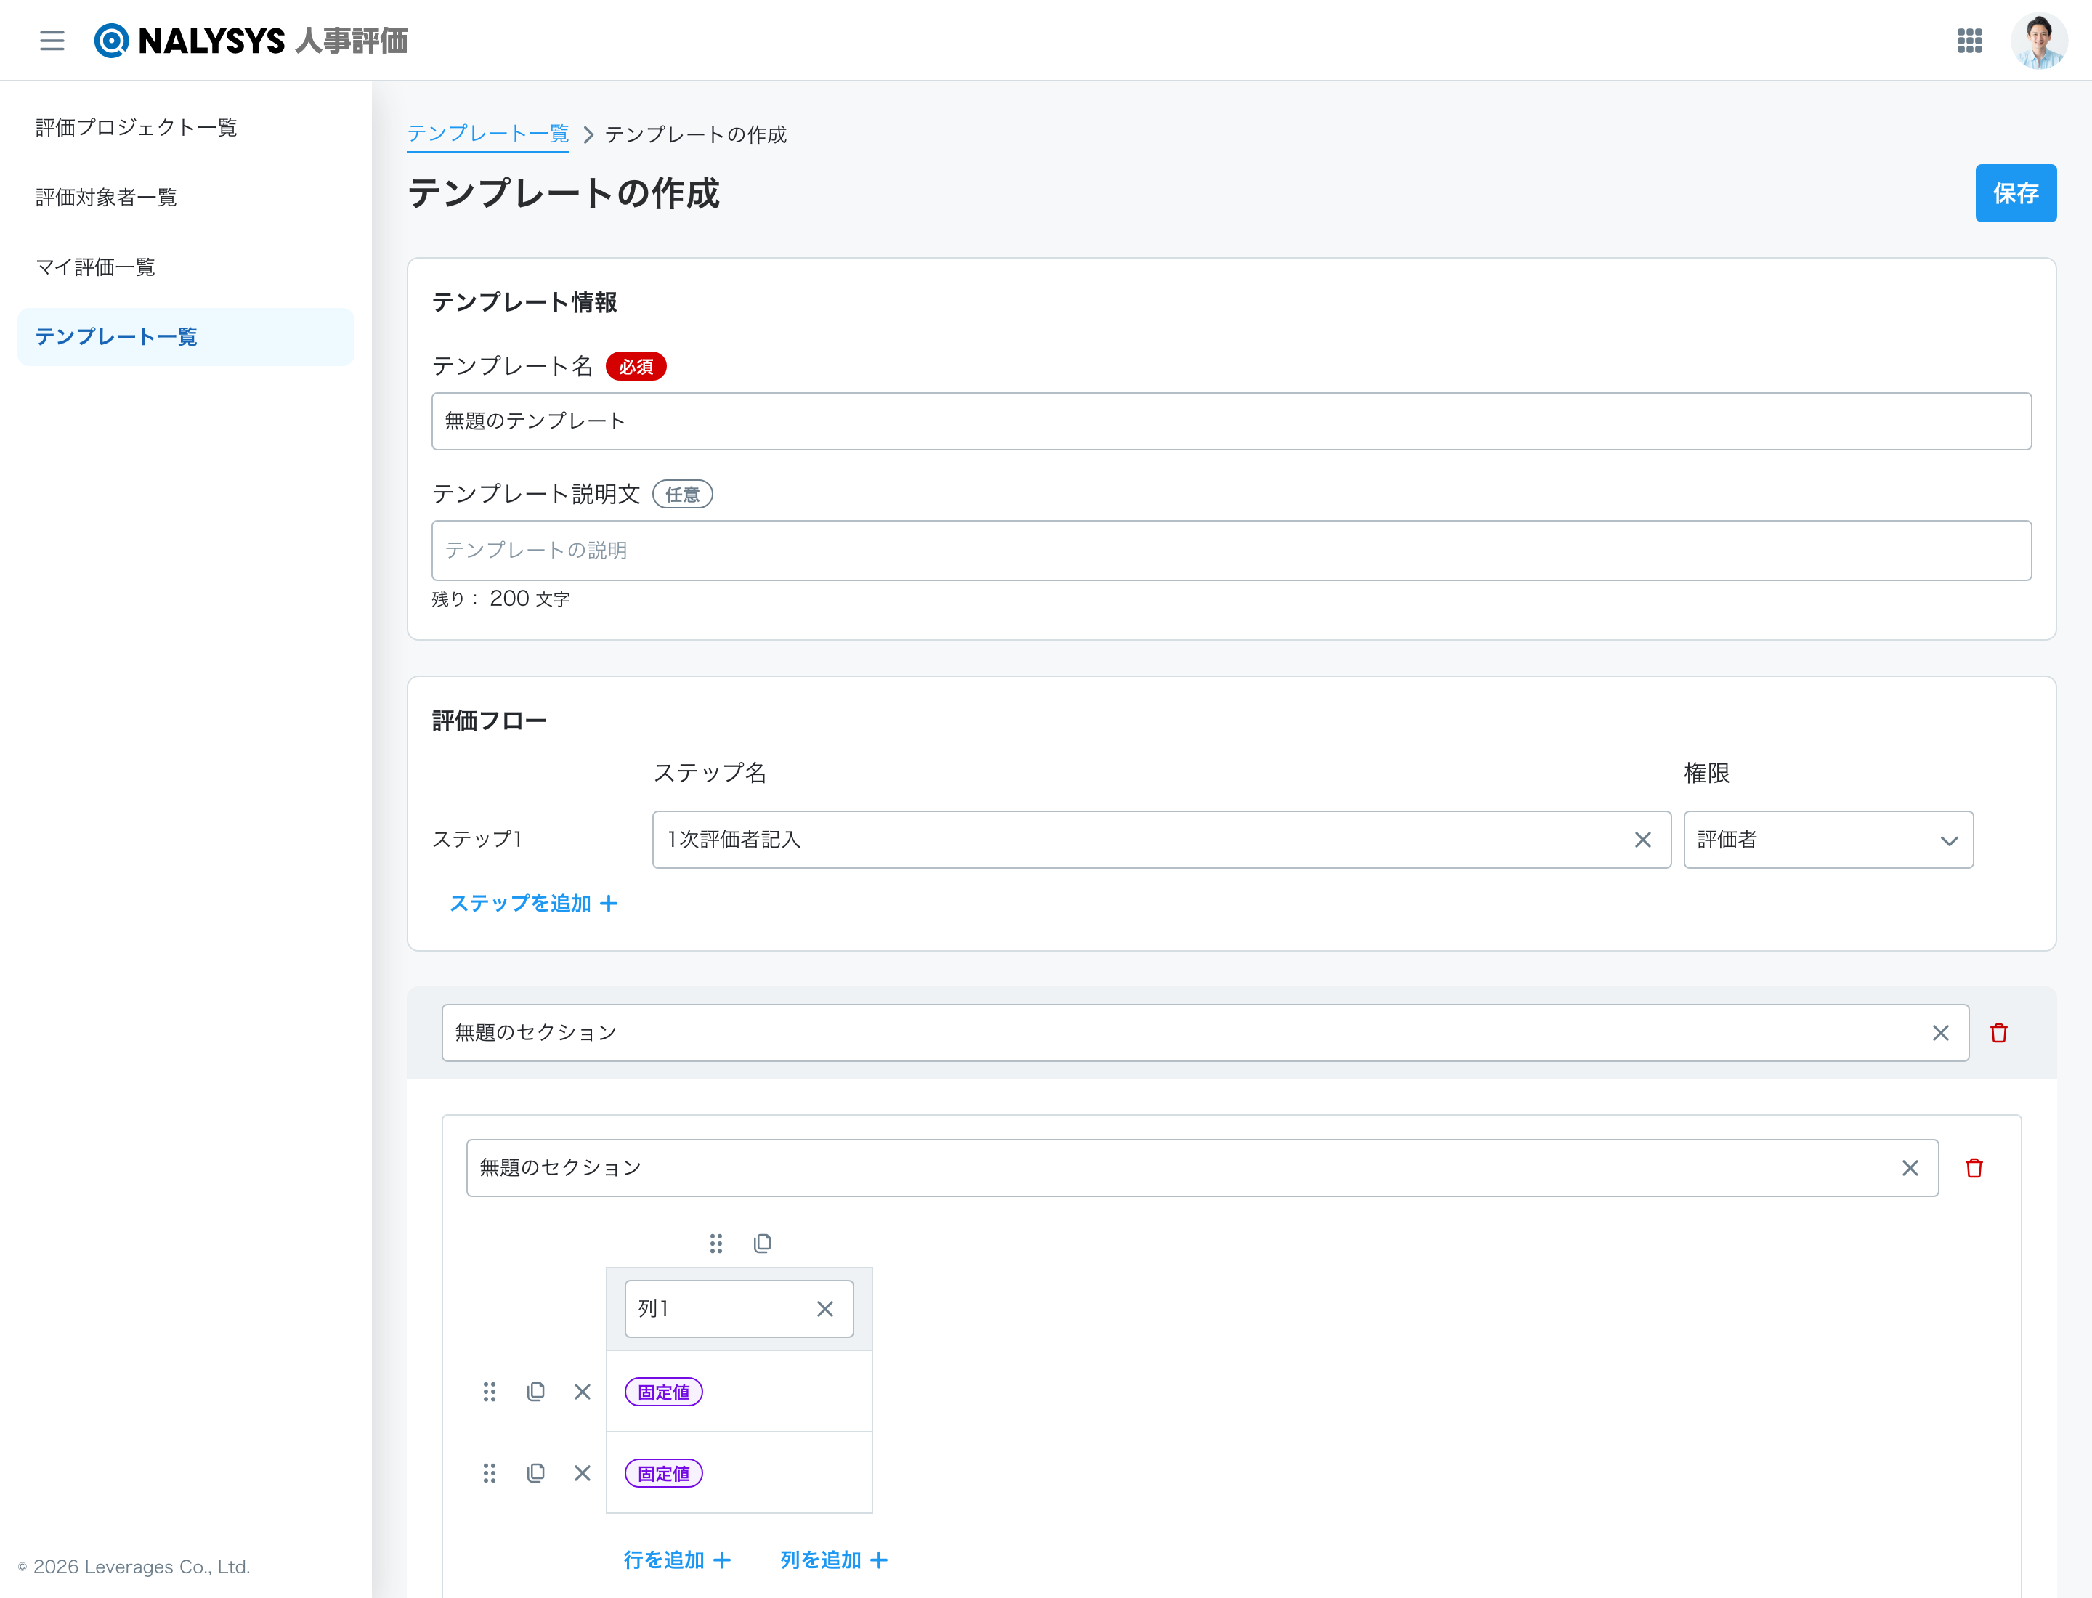Delete the outer section with trash icon

[1998, 1033]
